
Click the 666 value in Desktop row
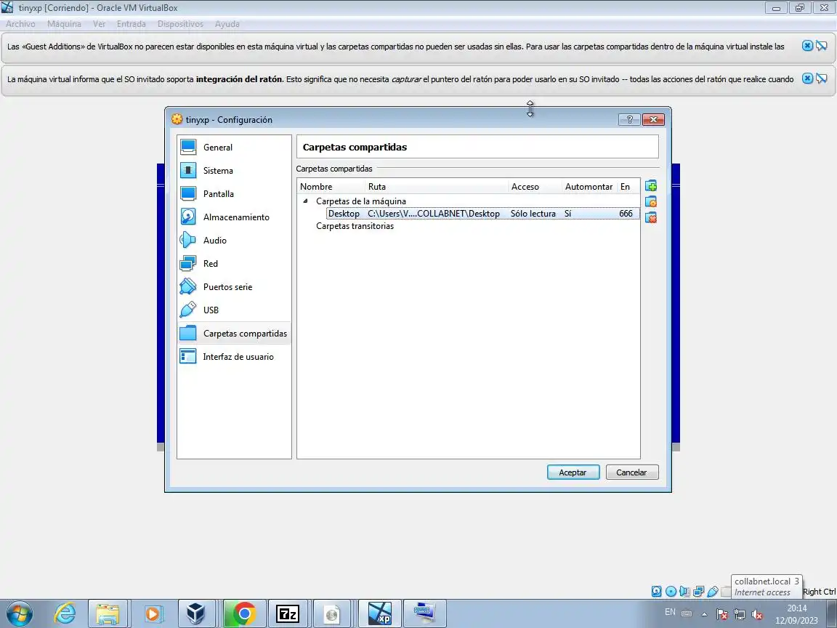click(x=626, y=214)
